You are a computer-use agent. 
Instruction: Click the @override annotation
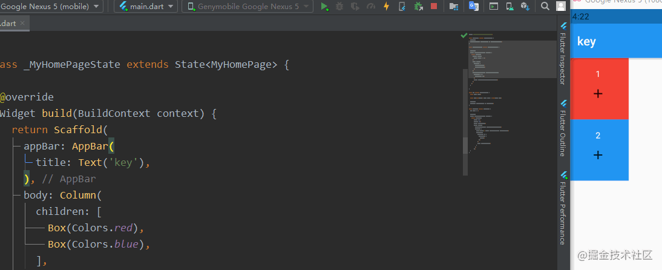pos(27,97)
